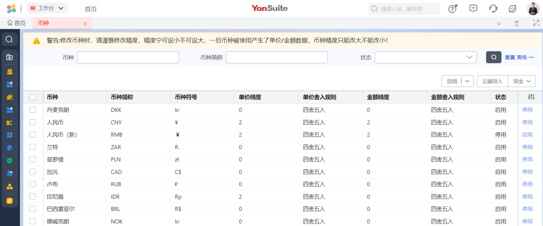This screenshot has width=543, height=226.
Task: Focus the 币种 filter input
Action: click(128, 57)
